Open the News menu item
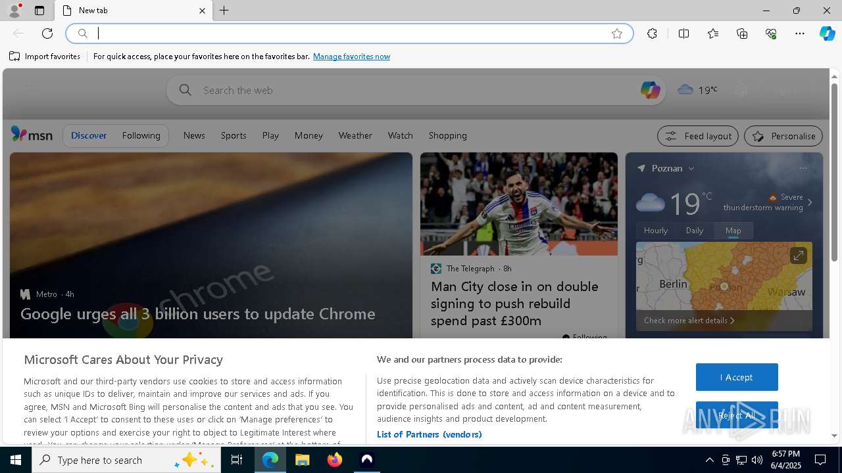 (x=194, y=135)
